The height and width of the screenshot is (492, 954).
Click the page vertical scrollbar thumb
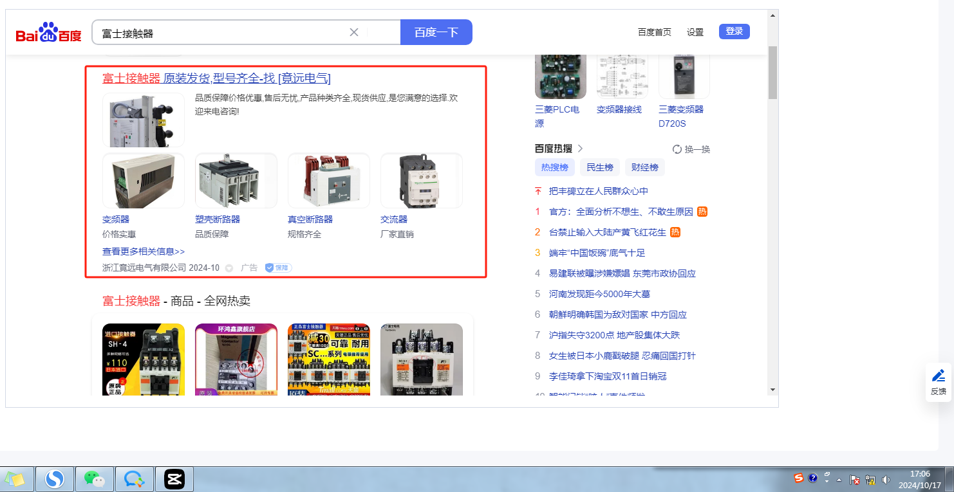[772, 72]
